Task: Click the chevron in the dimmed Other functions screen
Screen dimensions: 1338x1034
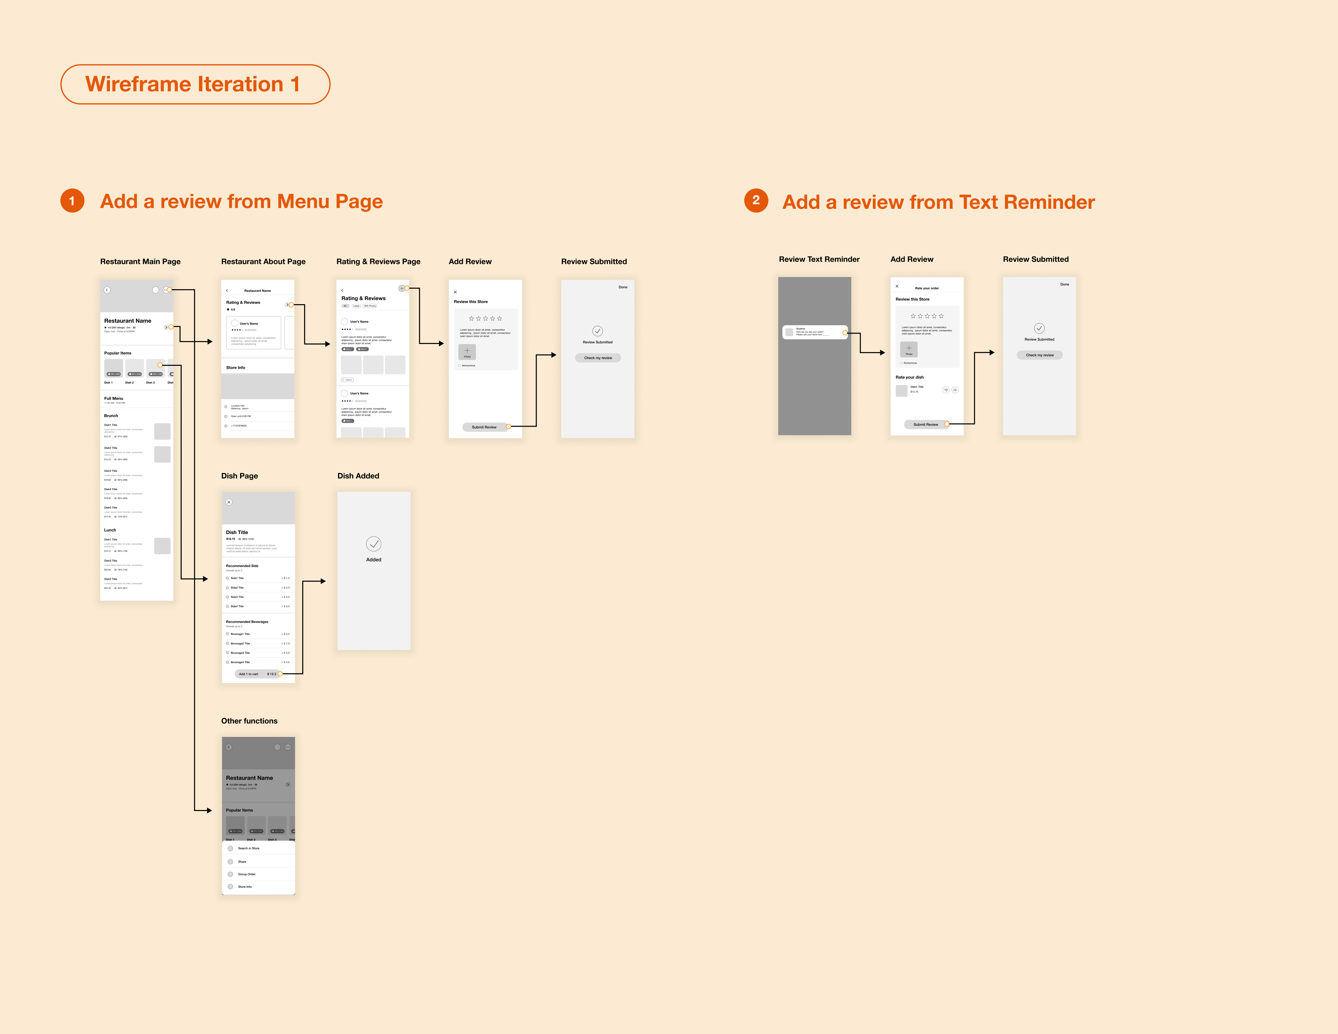Action: pos(288,785)
